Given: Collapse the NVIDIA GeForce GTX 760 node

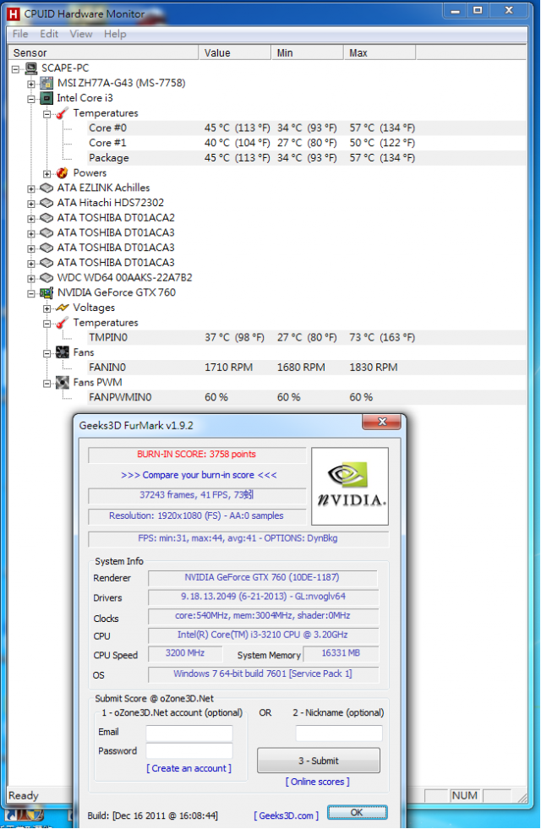Looking at the screenshot, I should (x=31, y=293).
